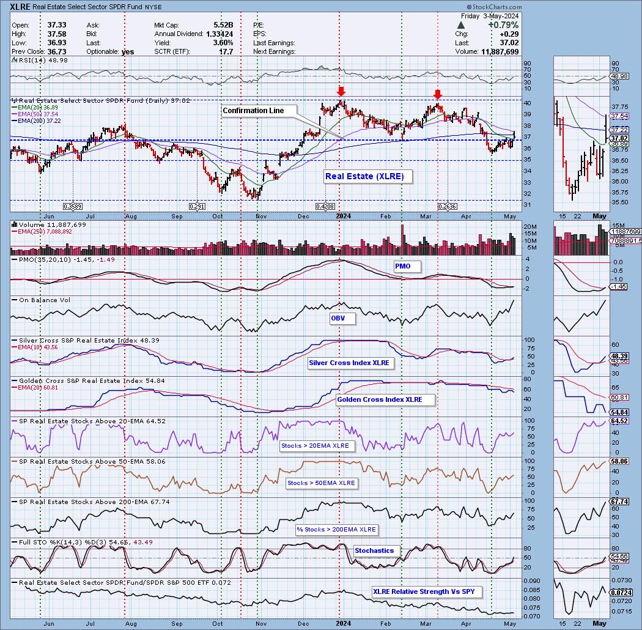The height and width of the screenshot is (630, 642).
Task: Click the Open price '37.33'
Action: click(57, 26)
